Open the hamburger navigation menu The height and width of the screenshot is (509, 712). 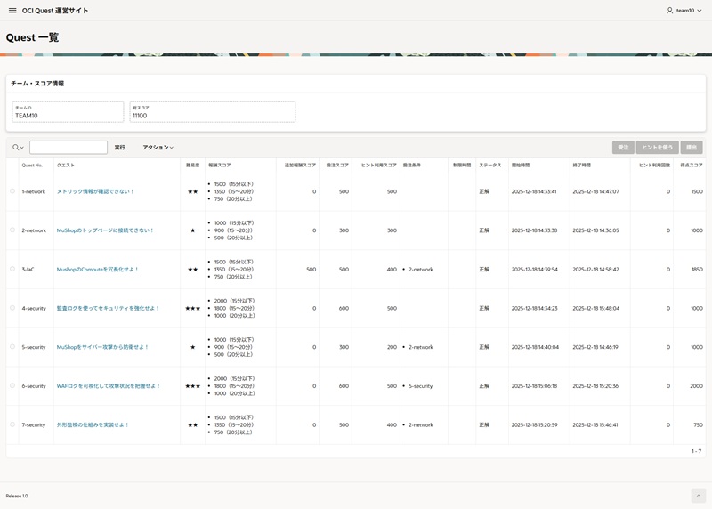pos(12,11)
